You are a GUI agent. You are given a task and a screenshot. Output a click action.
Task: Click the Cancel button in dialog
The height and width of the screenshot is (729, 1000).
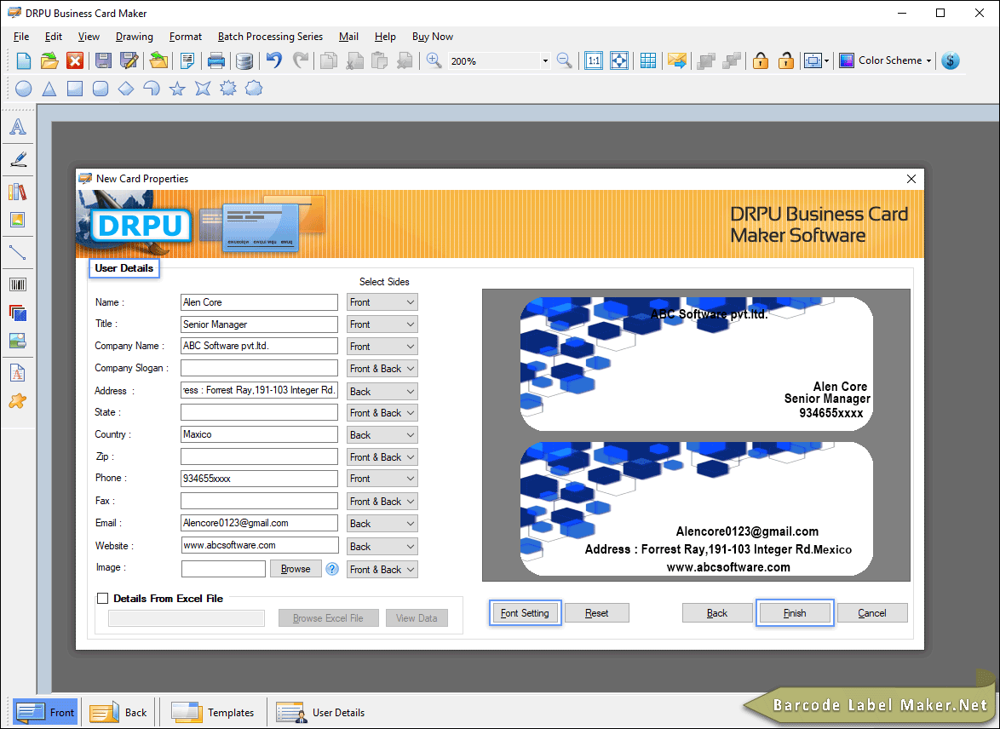pos(872,613)
